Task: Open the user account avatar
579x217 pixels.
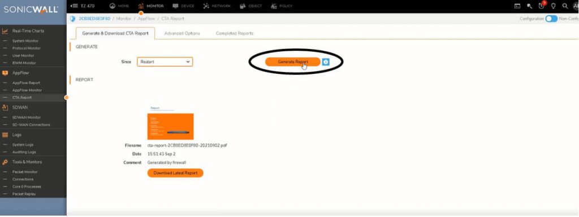Action: pos(576,6)
